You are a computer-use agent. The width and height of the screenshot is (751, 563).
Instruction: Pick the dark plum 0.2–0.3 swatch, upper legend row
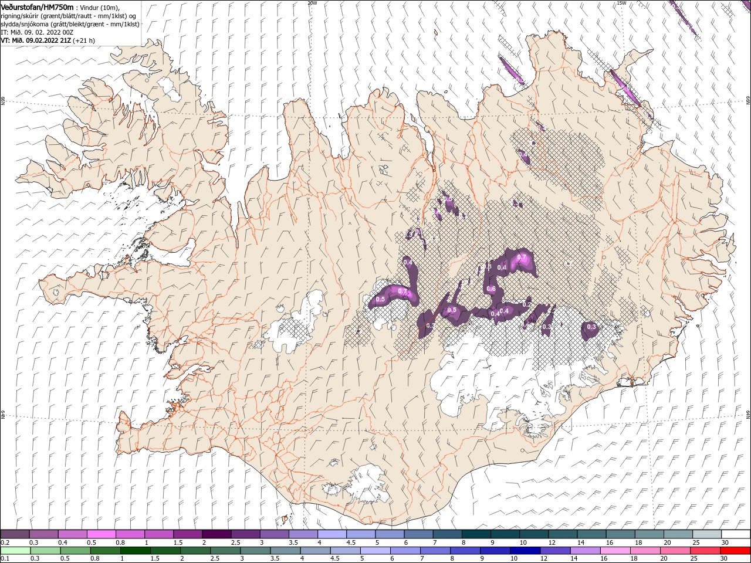15,534
